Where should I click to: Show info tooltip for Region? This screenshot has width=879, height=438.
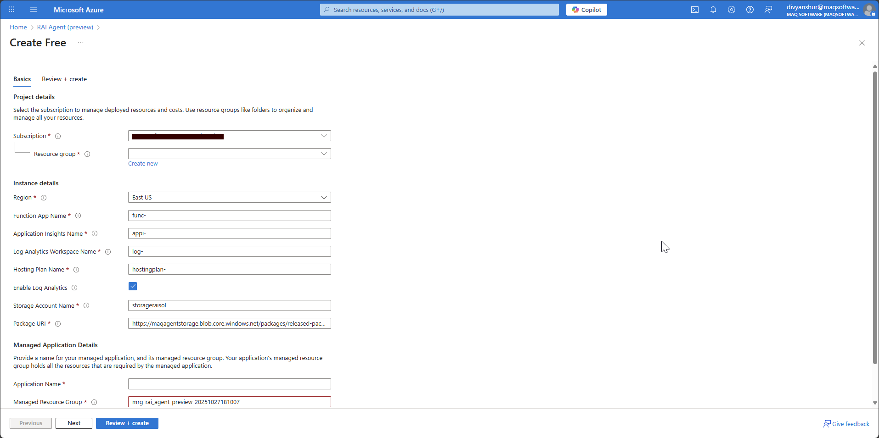pyautogui.click(x=44, y=198)
